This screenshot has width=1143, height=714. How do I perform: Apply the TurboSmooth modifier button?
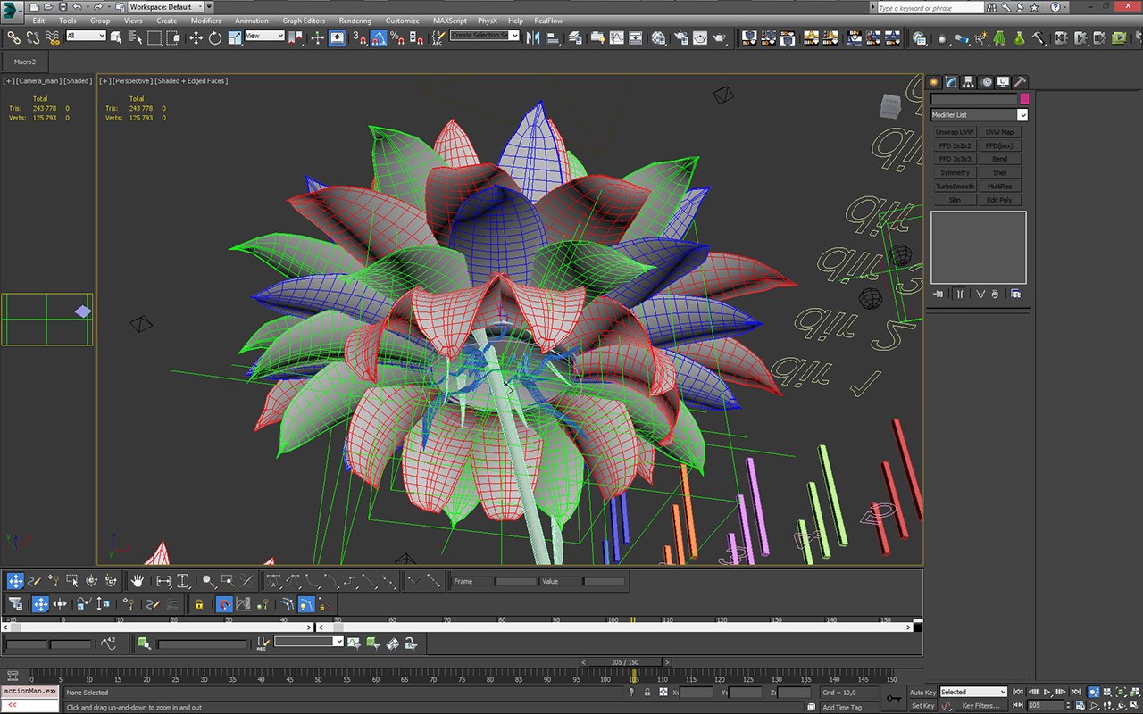955,187
